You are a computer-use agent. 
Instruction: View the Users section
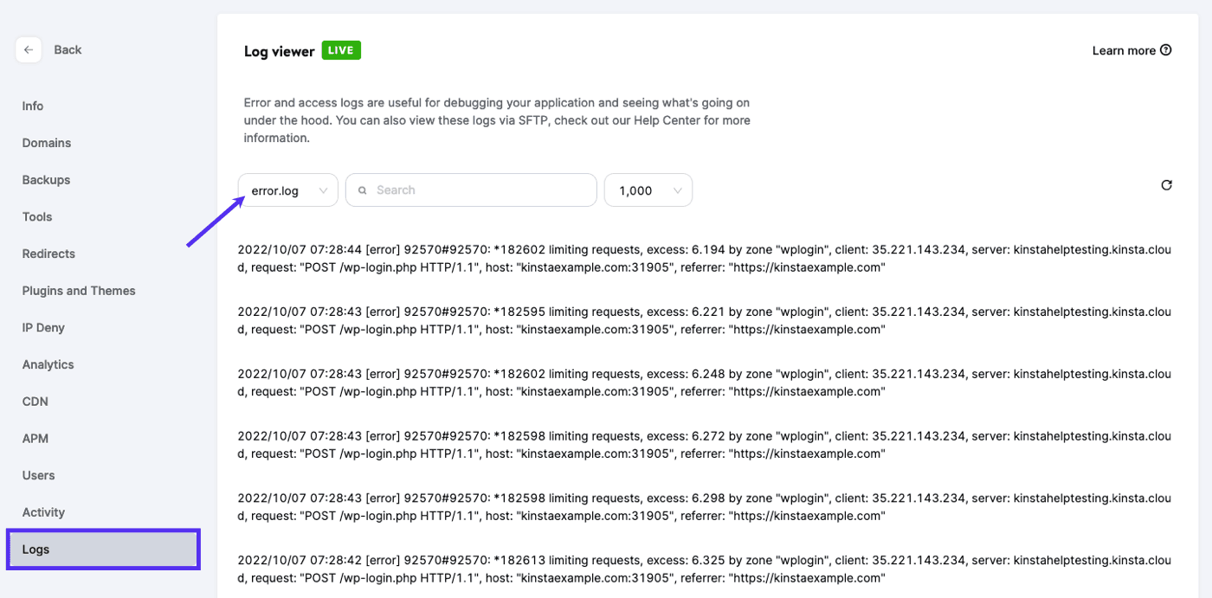click(38, 475)
